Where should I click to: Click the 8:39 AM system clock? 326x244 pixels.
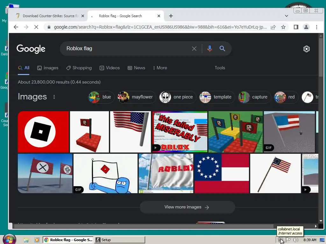pyautogui.click(x=310, y=240)
